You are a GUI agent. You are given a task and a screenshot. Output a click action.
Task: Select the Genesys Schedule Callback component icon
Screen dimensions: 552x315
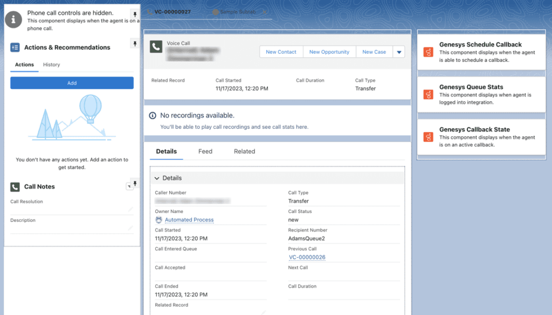[429, 51]
